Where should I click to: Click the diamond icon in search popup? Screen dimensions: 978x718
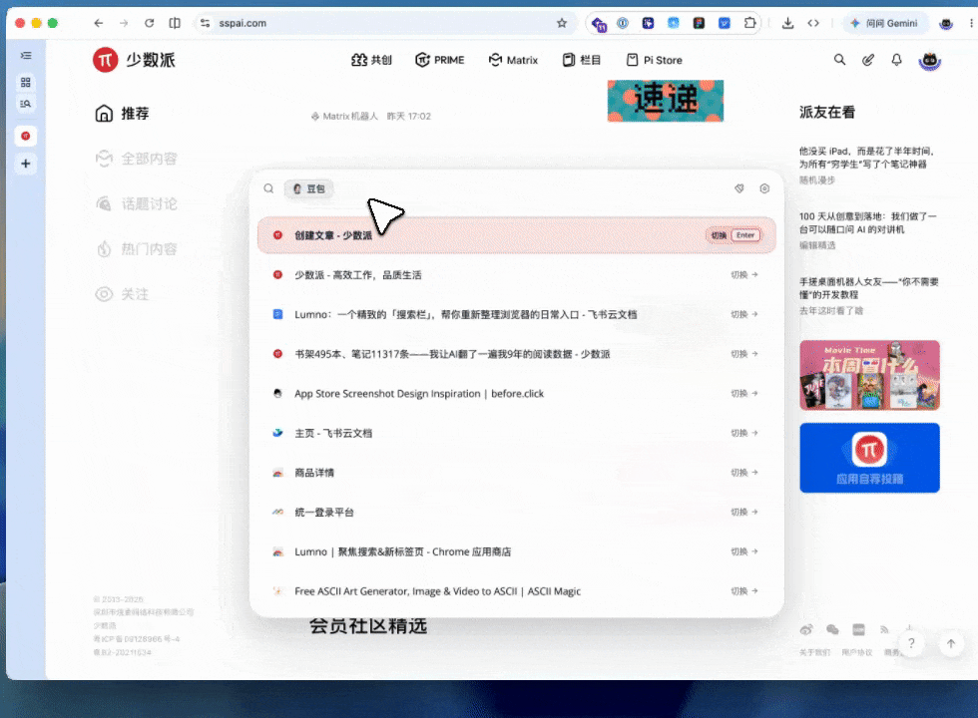(739, 188)
